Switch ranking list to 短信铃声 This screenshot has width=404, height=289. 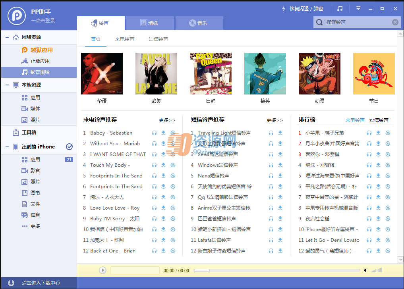tap(379, 120)
